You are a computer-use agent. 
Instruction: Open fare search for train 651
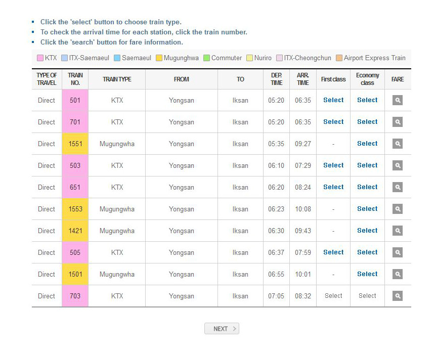(398, 187)
